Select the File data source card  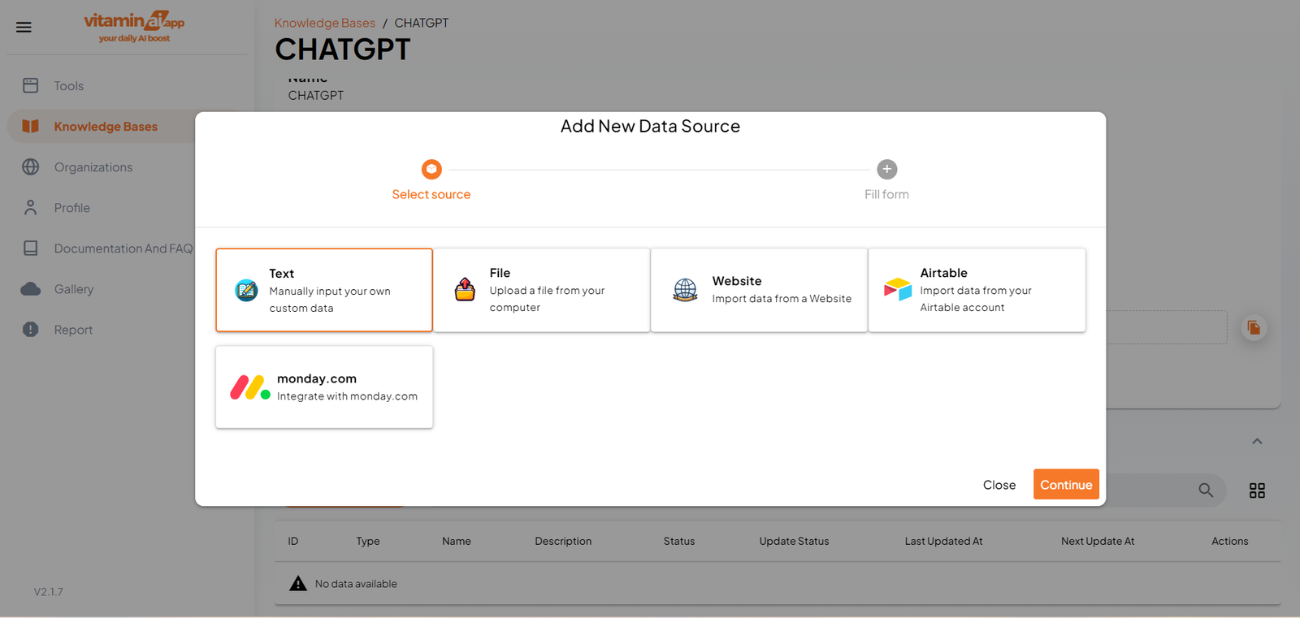[542, 290]
